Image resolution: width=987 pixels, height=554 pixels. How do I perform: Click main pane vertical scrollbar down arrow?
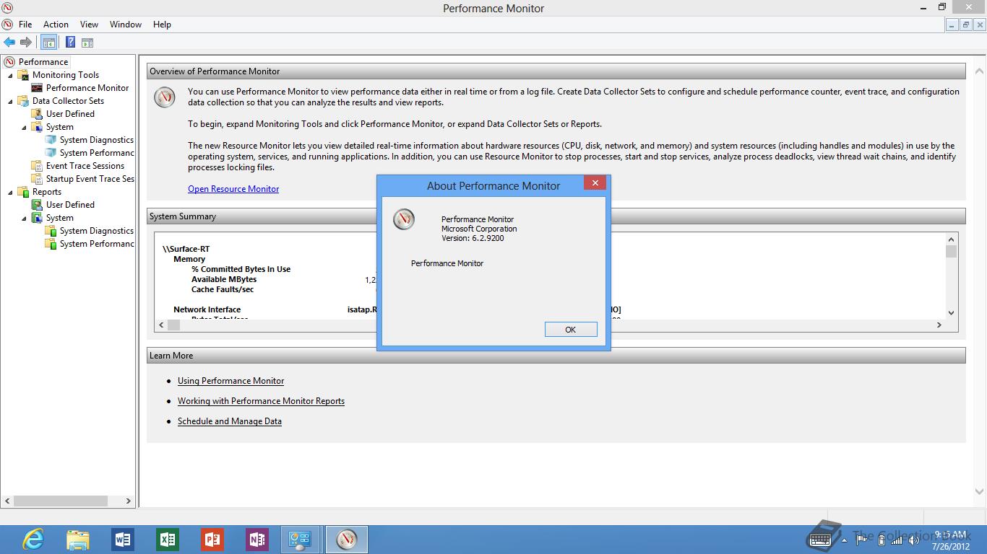(x=980, y=492)
